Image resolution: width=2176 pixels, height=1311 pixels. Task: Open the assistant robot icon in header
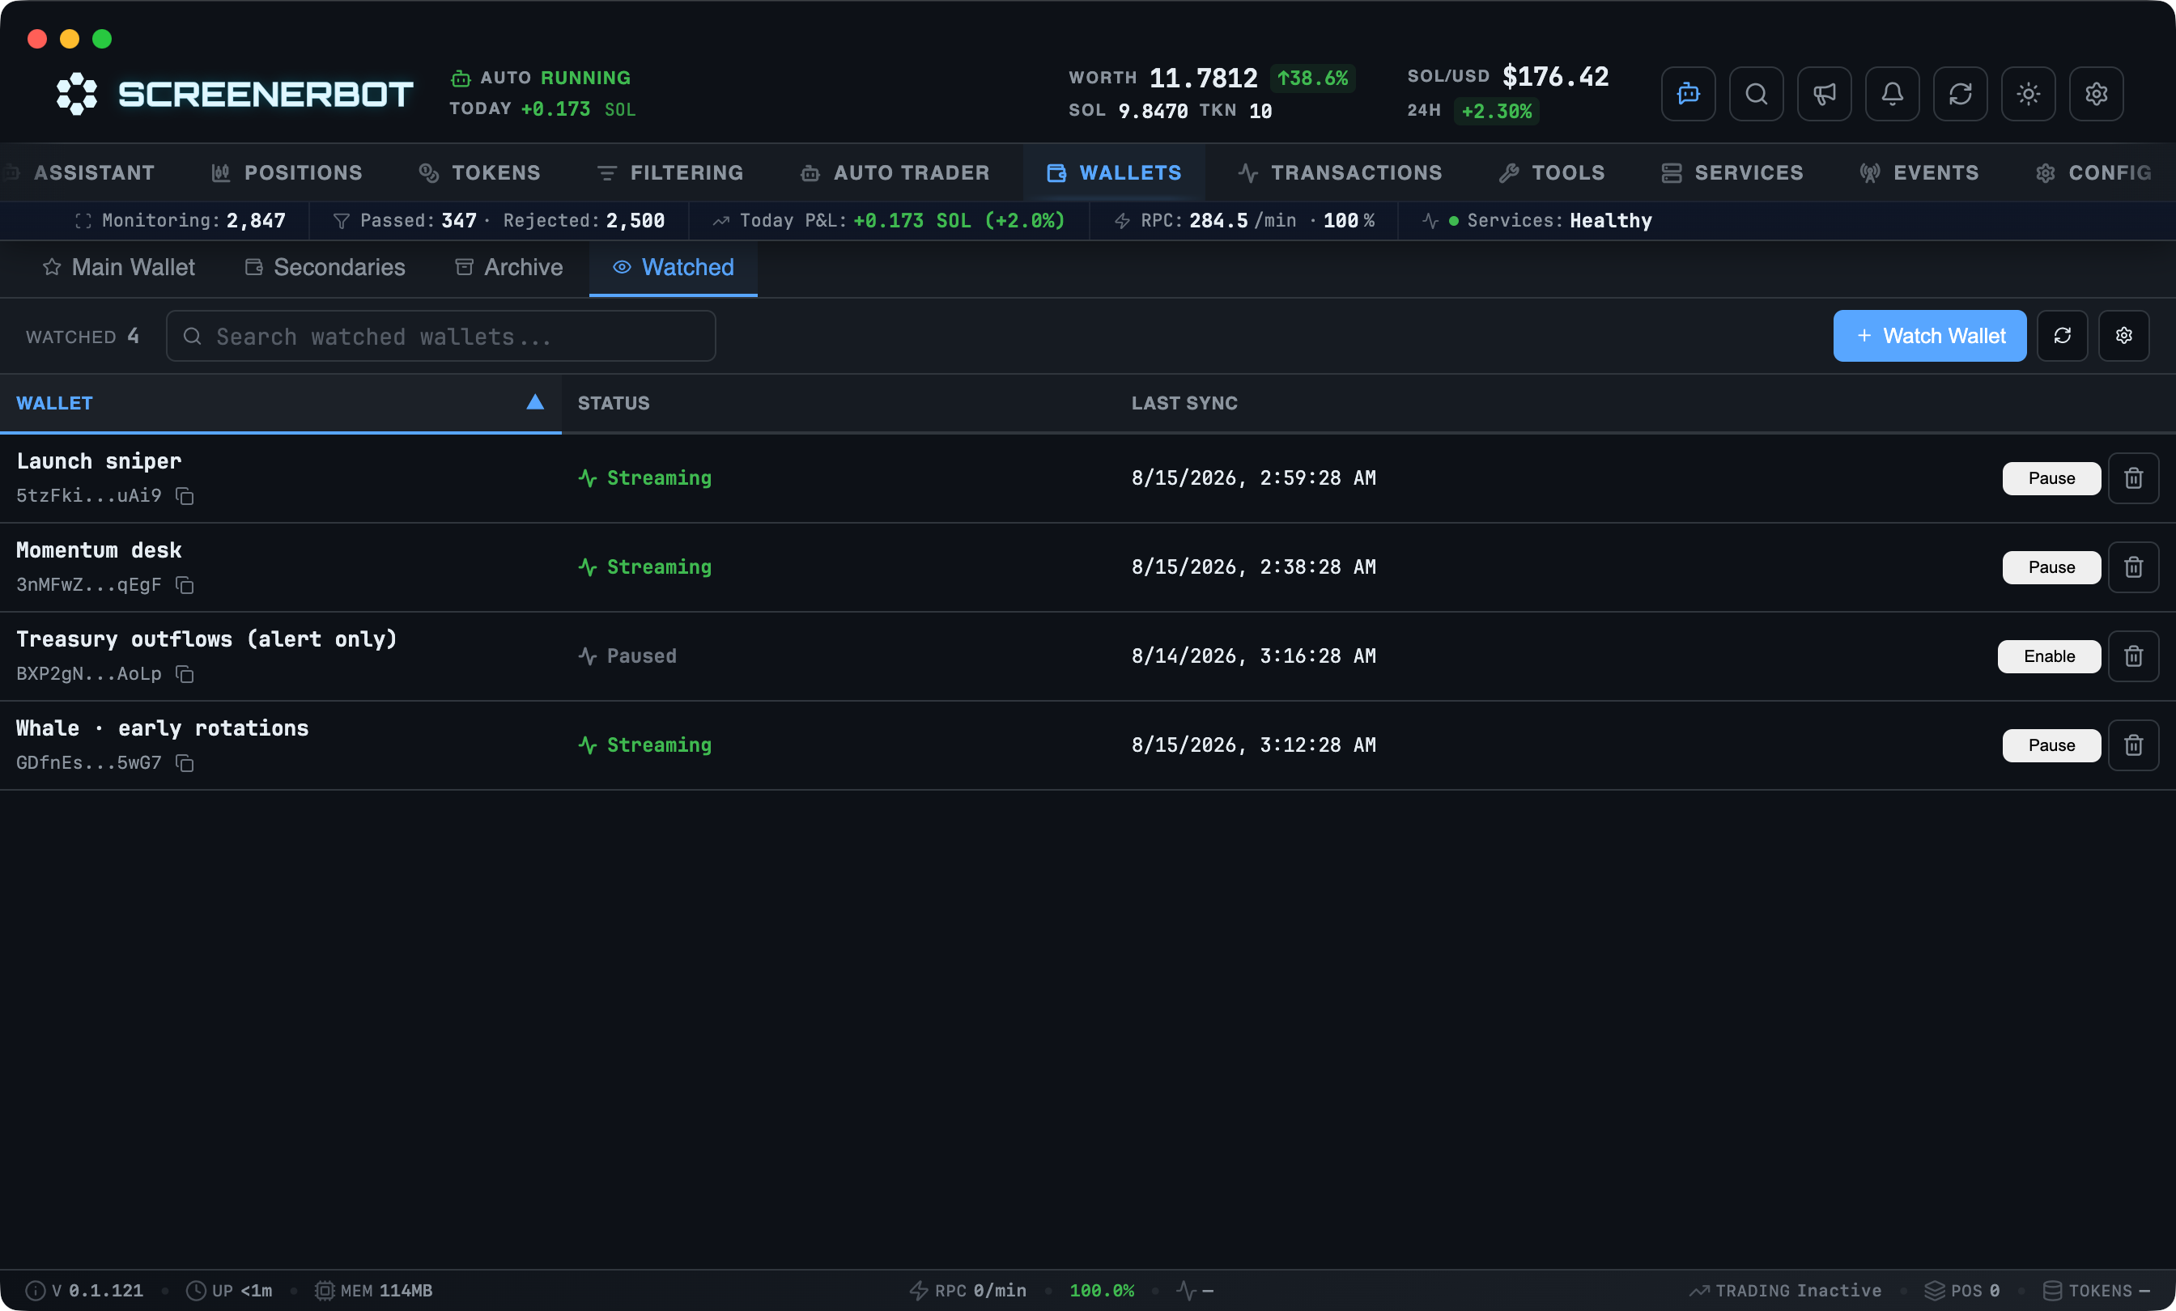tap(1688, 94)
